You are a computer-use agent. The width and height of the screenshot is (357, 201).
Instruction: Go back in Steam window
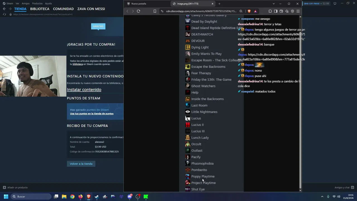point(4,9)
